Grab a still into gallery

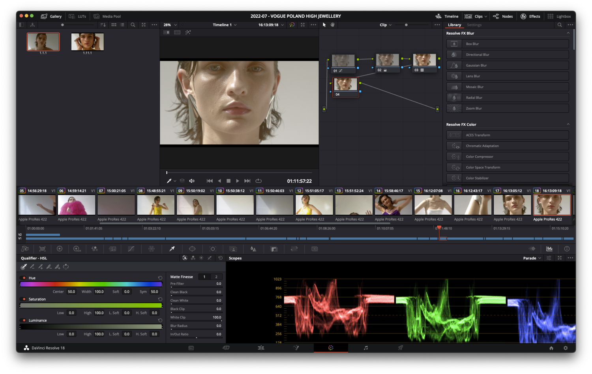click(32, 25)
